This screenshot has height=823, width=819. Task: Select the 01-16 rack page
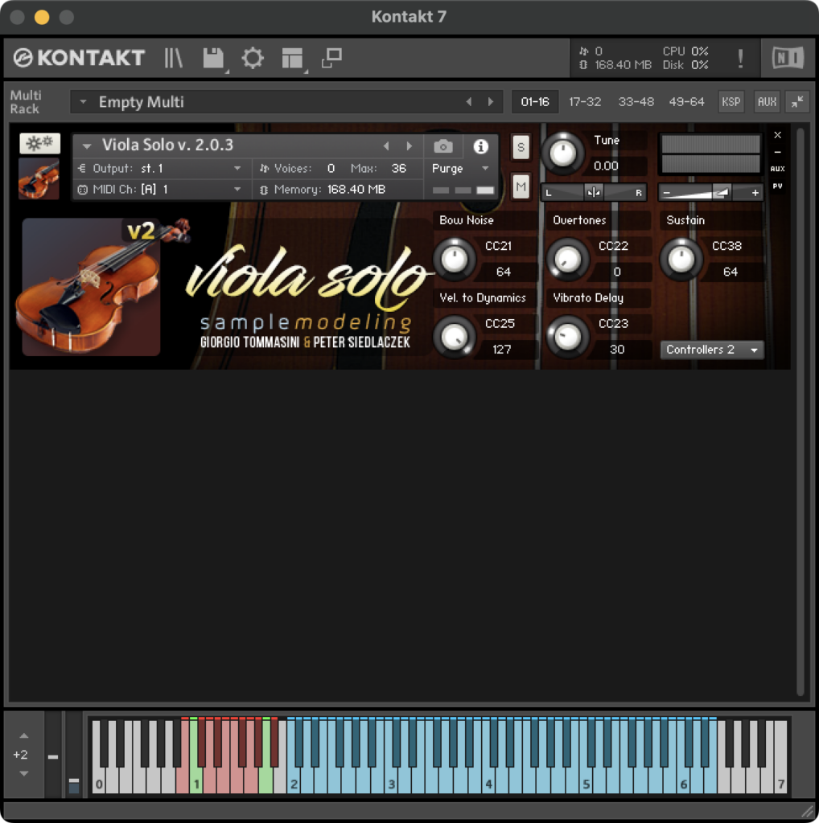pyautogui.click(x=535, y=102)
